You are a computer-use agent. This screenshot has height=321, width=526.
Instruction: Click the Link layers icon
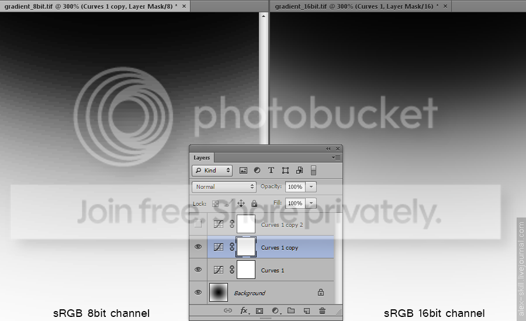(x=228, y=310)
